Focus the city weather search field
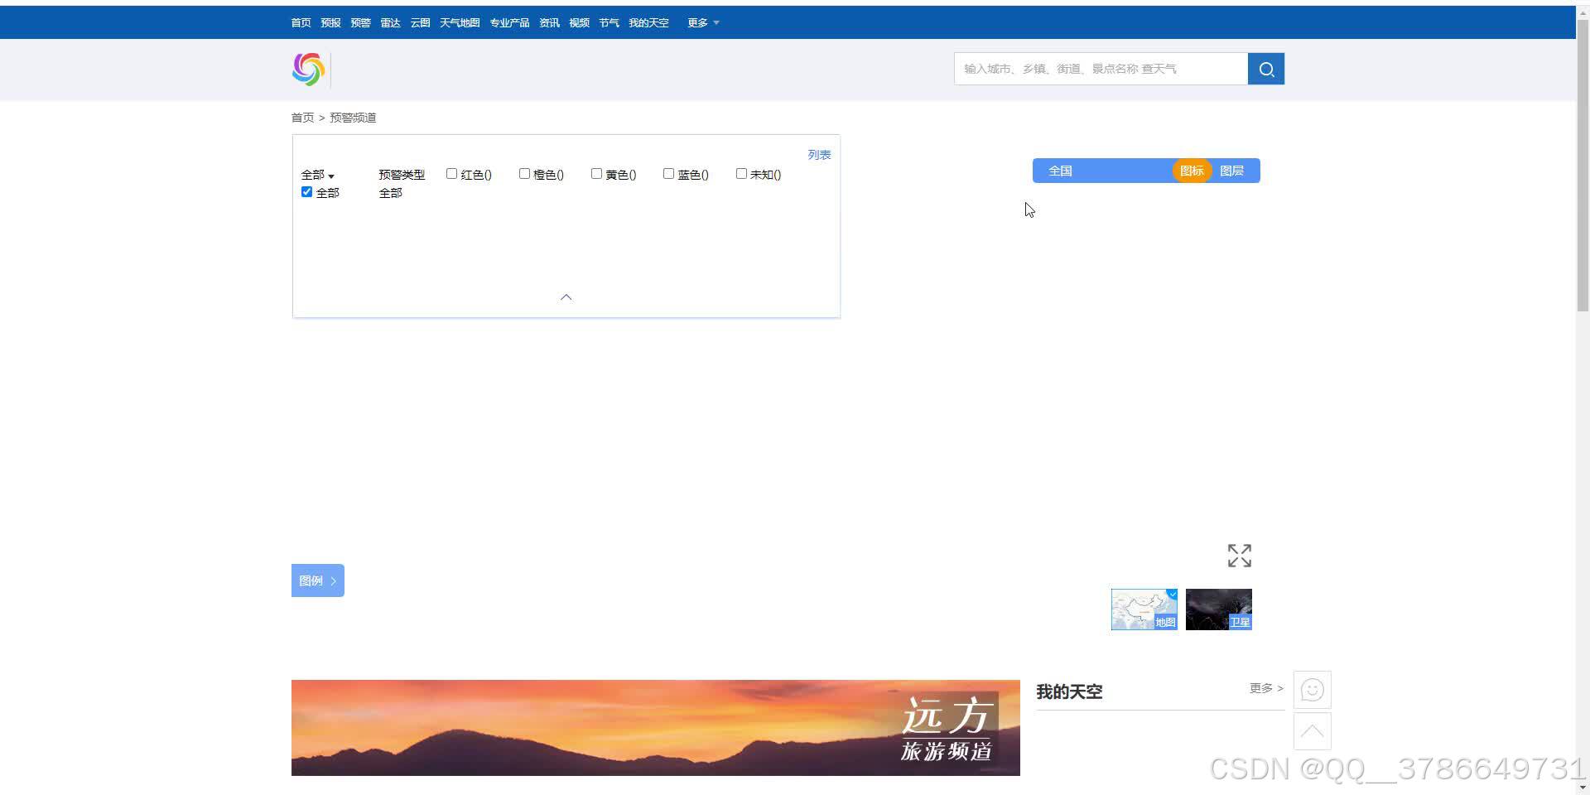 [x=1101, y=69]
